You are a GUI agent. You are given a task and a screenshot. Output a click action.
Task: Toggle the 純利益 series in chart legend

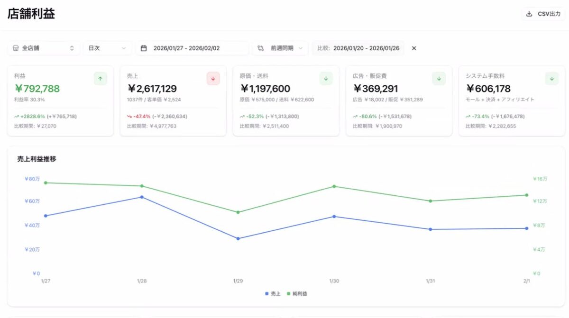click(297, 294)
